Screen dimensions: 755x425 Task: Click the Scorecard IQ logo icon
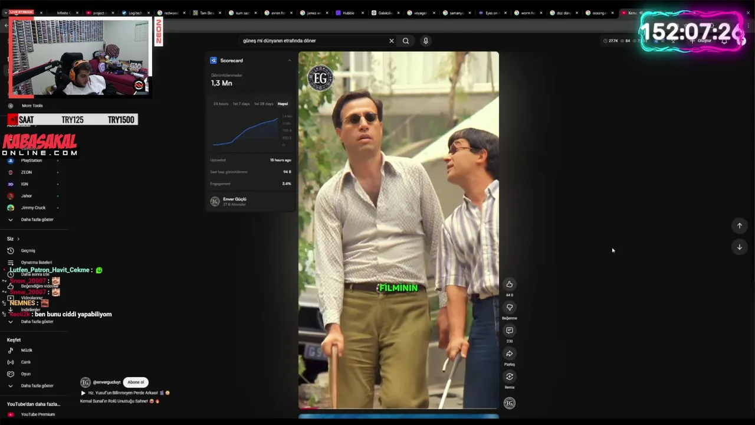click(214, 60)
